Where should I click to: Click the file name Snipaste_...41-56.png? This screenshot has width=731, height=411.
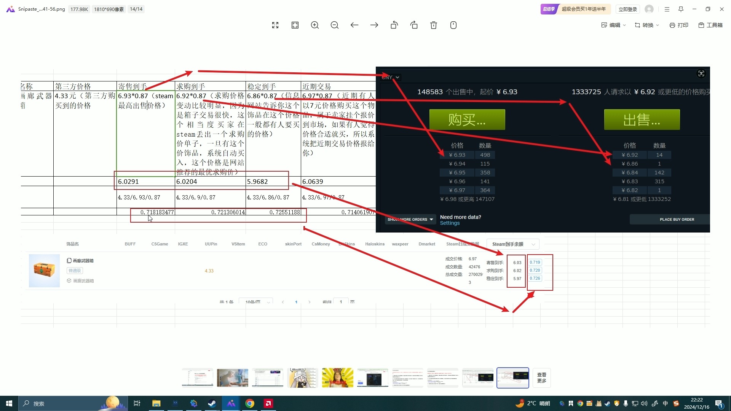pyautogui.click(x=41, y=9)
